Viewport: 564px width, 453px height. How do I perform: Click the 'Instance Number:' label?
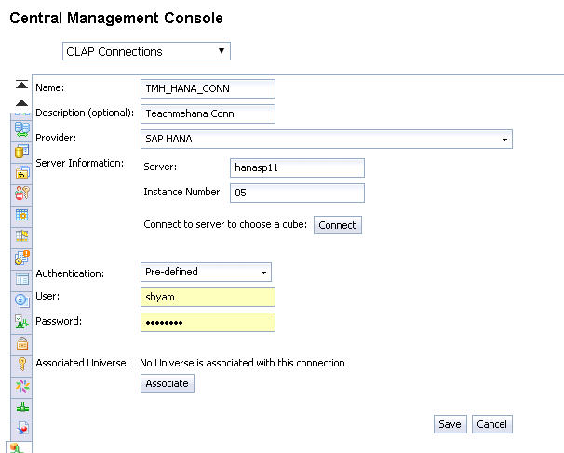pyautogui.click(x=183, y=192)
